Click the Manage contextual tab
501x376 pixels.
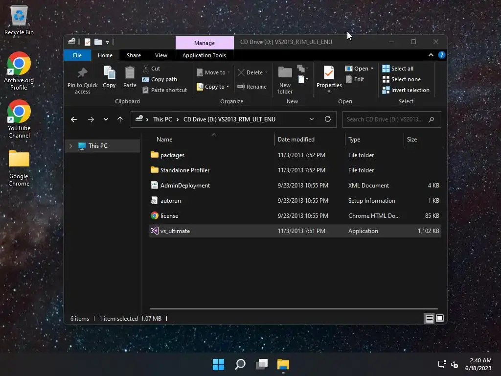[205, 43]
